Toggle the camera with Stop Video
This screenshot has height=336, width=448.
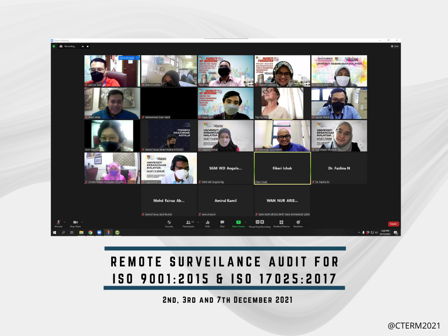pos(75,223)
